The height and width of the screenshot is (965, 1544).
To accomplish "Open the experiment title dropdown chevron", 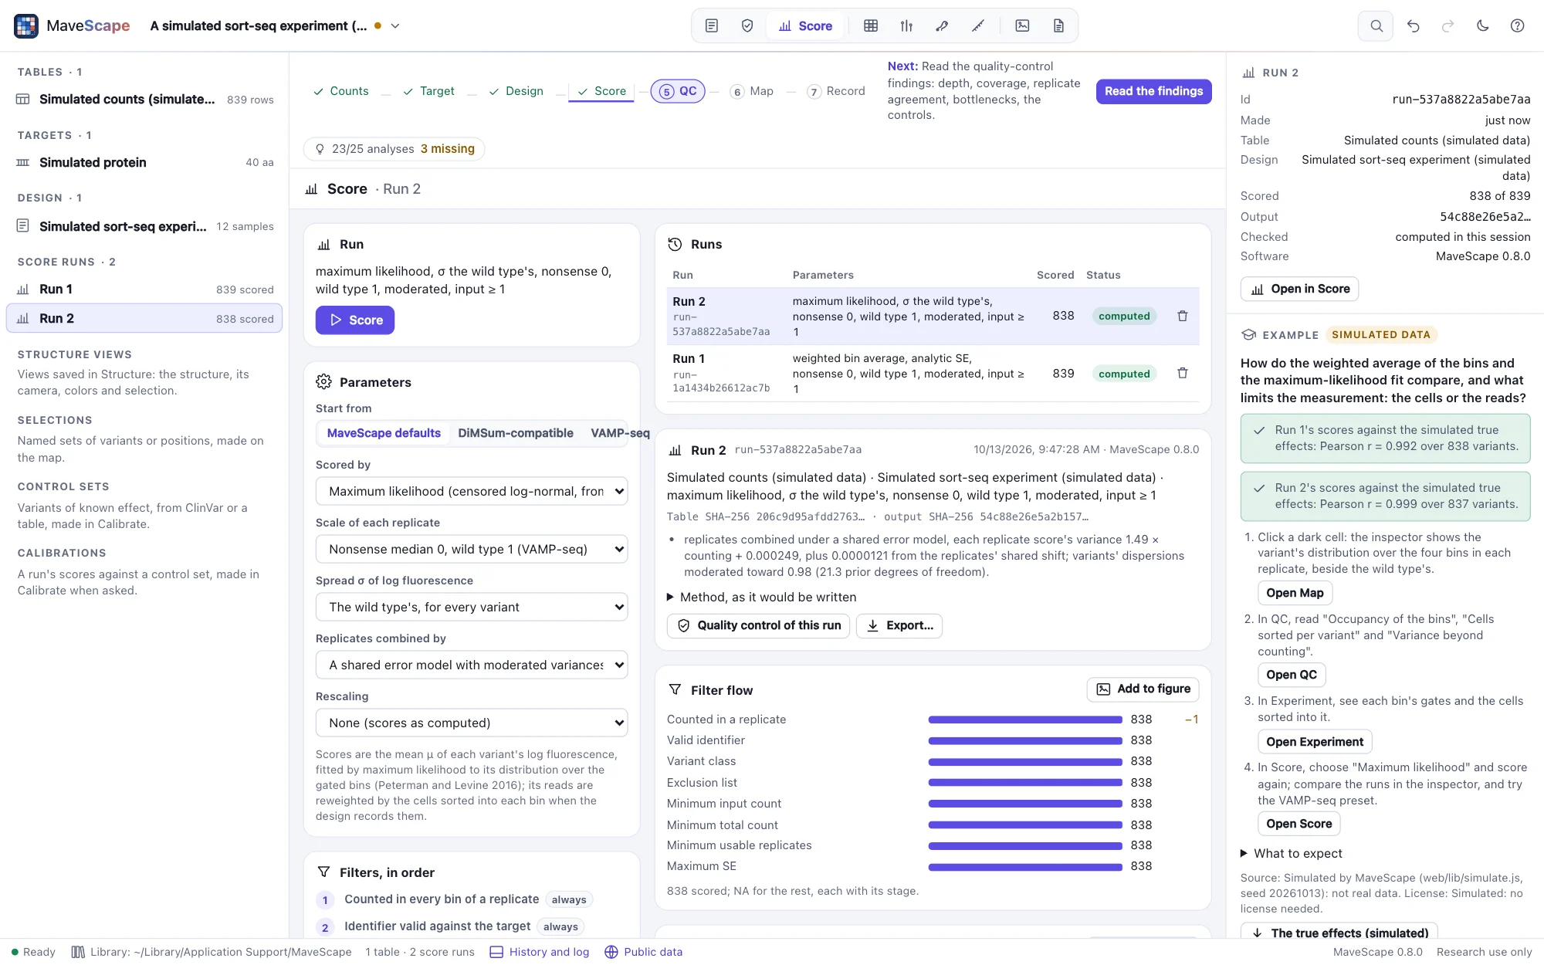I will (x=395, y=25).
